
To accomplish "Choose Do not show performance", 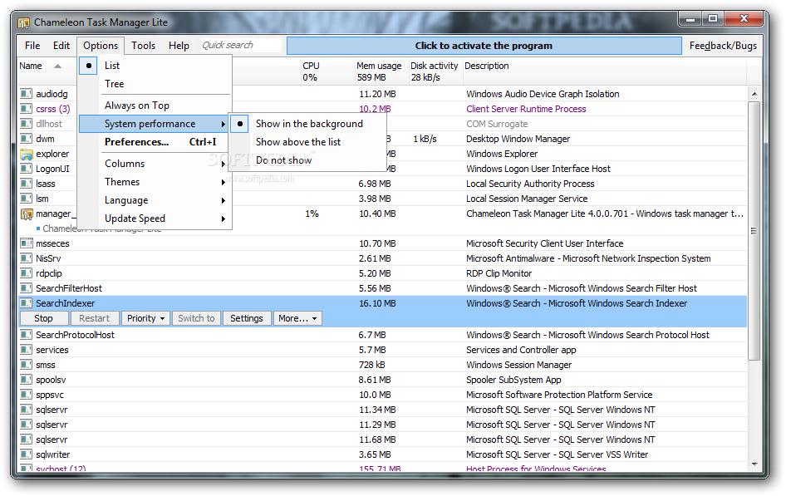I will [308, 160].
